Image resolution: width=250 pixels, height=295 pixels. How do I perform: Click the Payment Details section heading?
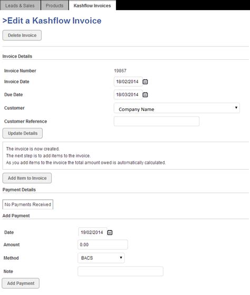coord(19,190)
